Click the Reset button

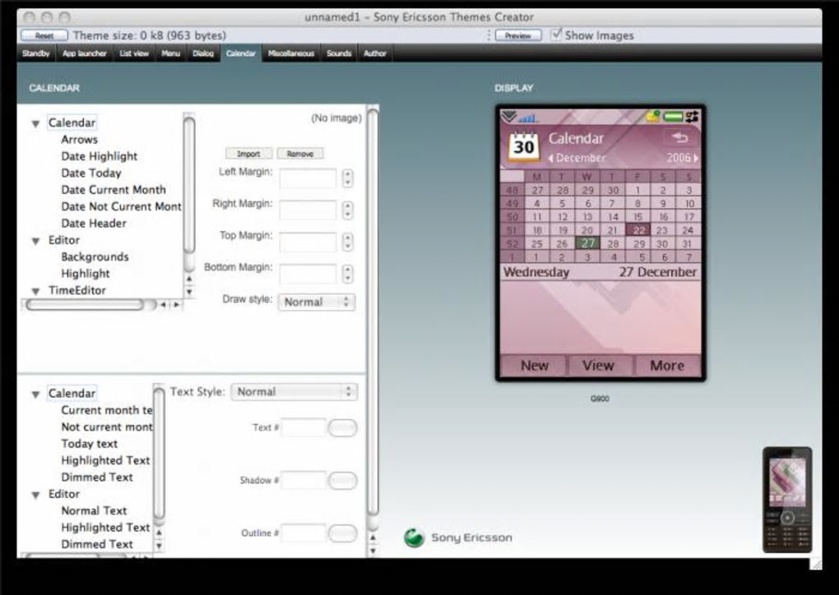pyautogui.click(x=44, y=35)
